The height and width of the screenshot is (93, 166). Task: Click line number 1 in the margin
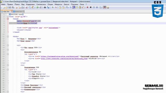pyautogui.click(x=4, y=14)
